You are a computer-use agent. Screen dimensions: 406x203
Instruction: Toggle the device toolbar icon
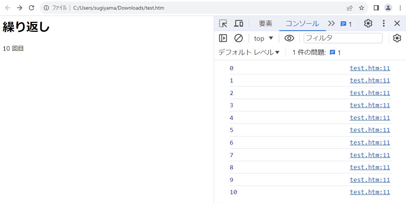click(239, 24)
